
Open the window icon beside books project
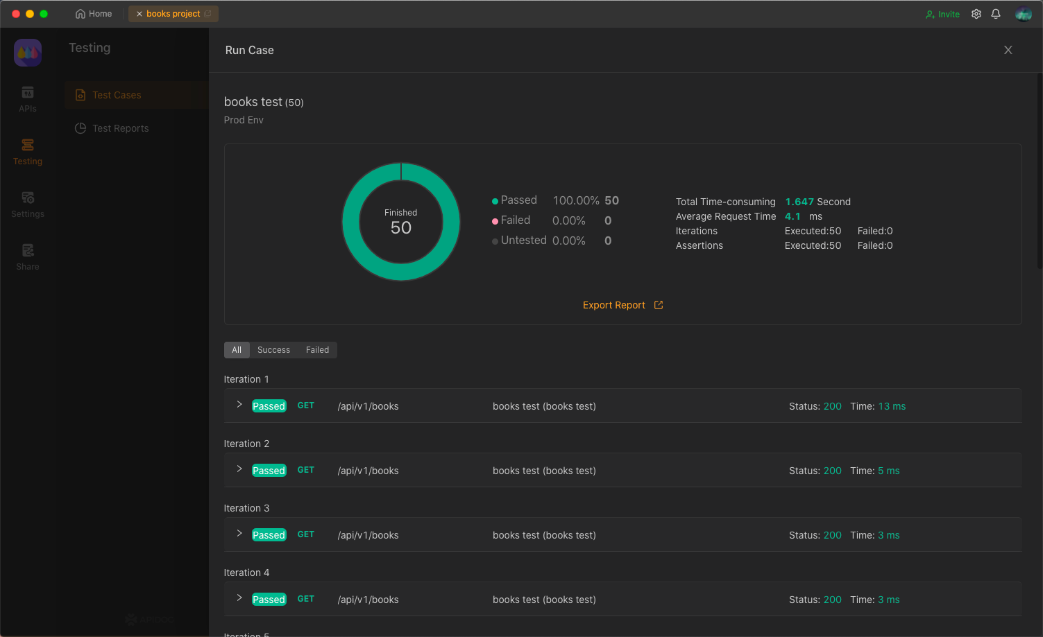[207, 14]
